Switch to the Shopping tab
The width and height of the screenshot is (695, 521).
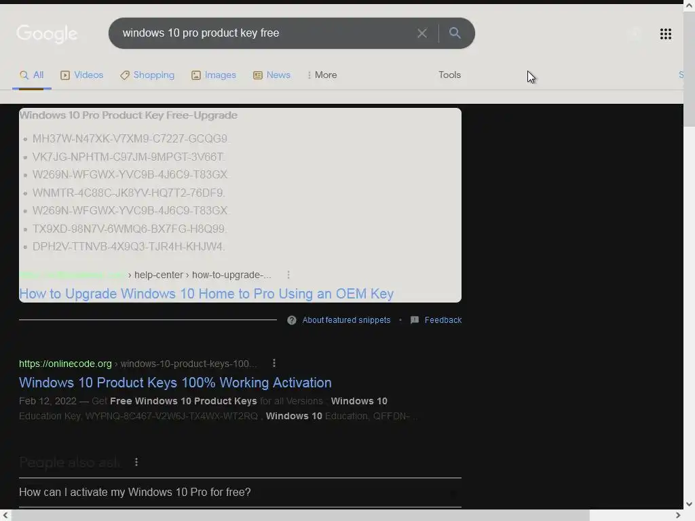click(x=147, y=75)
